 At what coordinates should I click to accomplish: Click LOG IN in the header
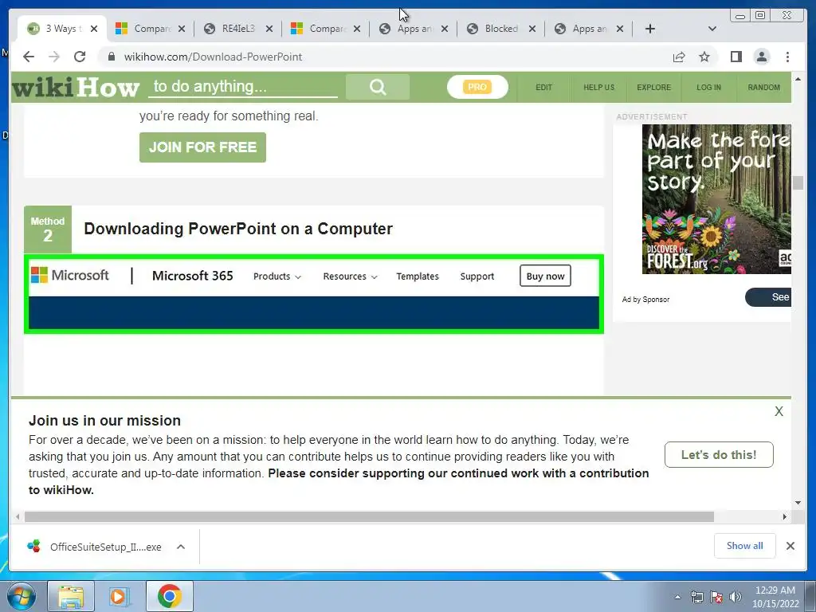pyautogui.click(x=708, y=88)
